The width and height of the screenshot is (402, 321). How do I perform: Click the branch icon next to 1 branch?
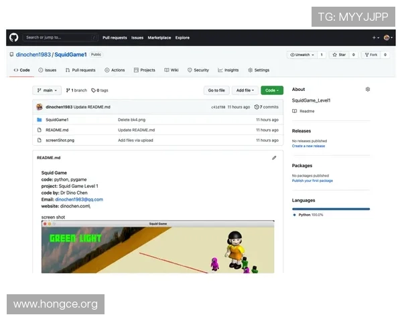[x=68, y=90]
